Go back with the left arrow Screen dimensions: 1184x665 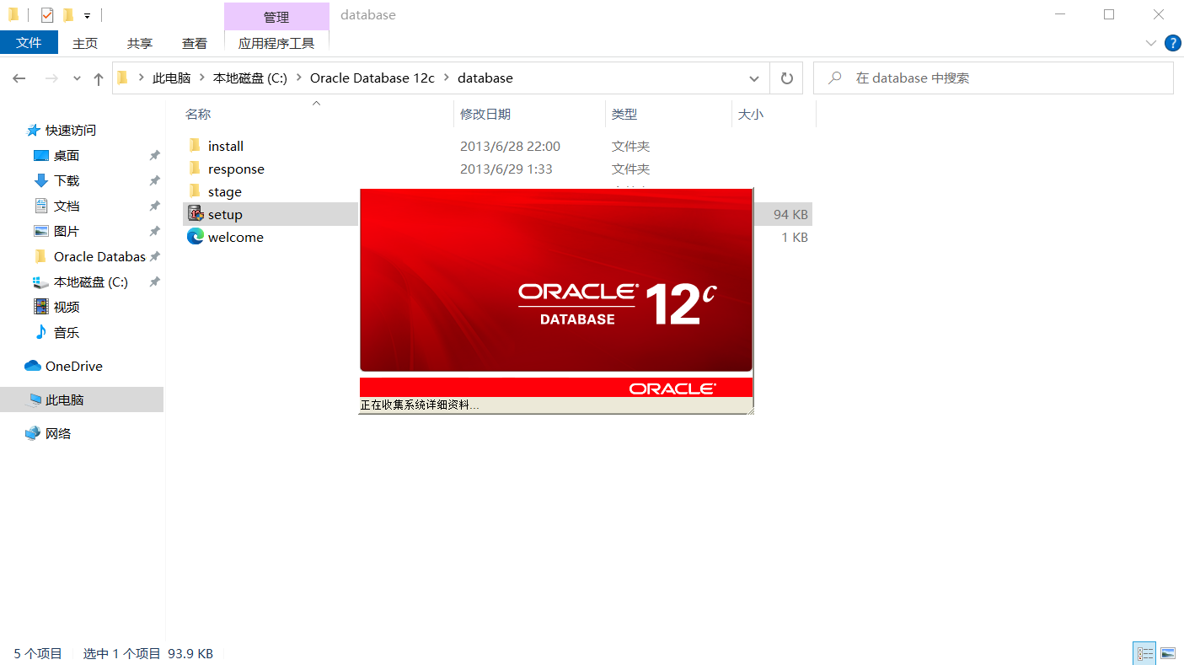19,78
